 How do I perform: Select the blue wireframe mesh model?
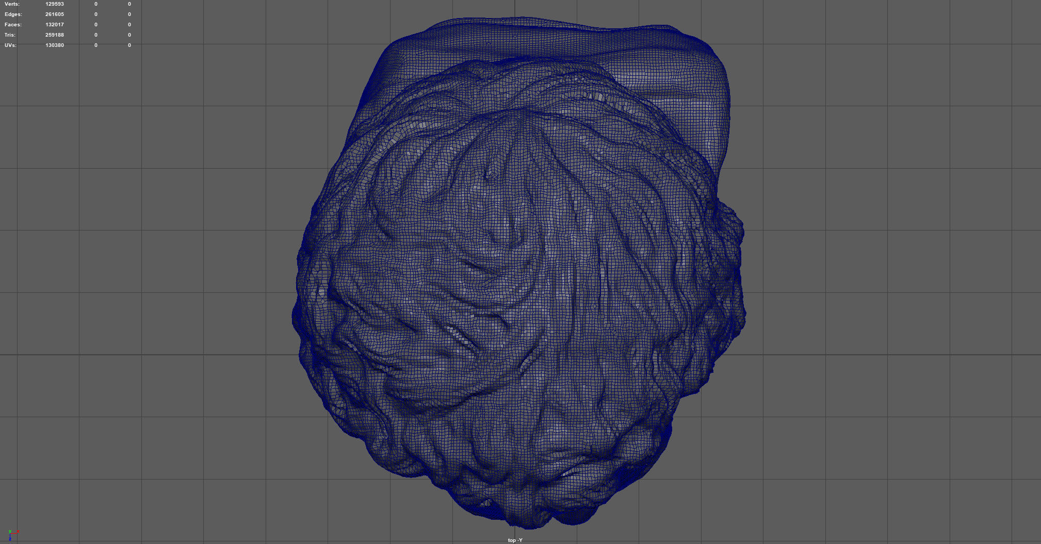tap(518, 273)
